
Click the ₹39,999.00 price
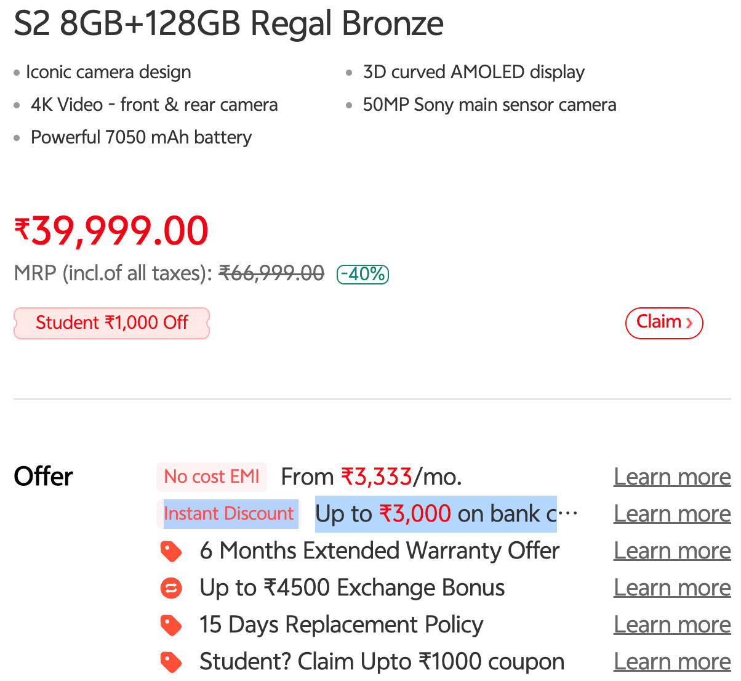[x=111, y=231]
